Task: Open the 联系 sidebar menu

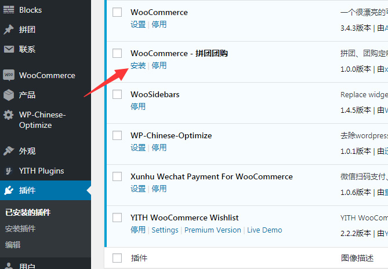Action: (x=46, y=49)
